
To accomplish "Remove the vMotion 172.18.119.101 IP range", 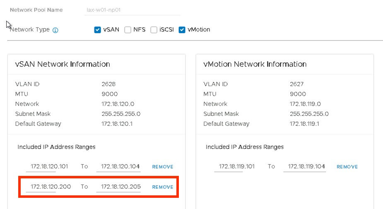I will [347, 167].
